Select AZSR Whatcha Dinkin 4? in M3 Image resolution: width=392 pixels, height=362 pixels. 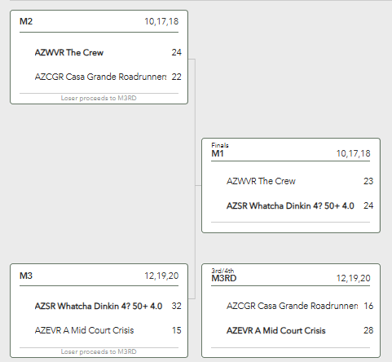click(x=99, y=307)
